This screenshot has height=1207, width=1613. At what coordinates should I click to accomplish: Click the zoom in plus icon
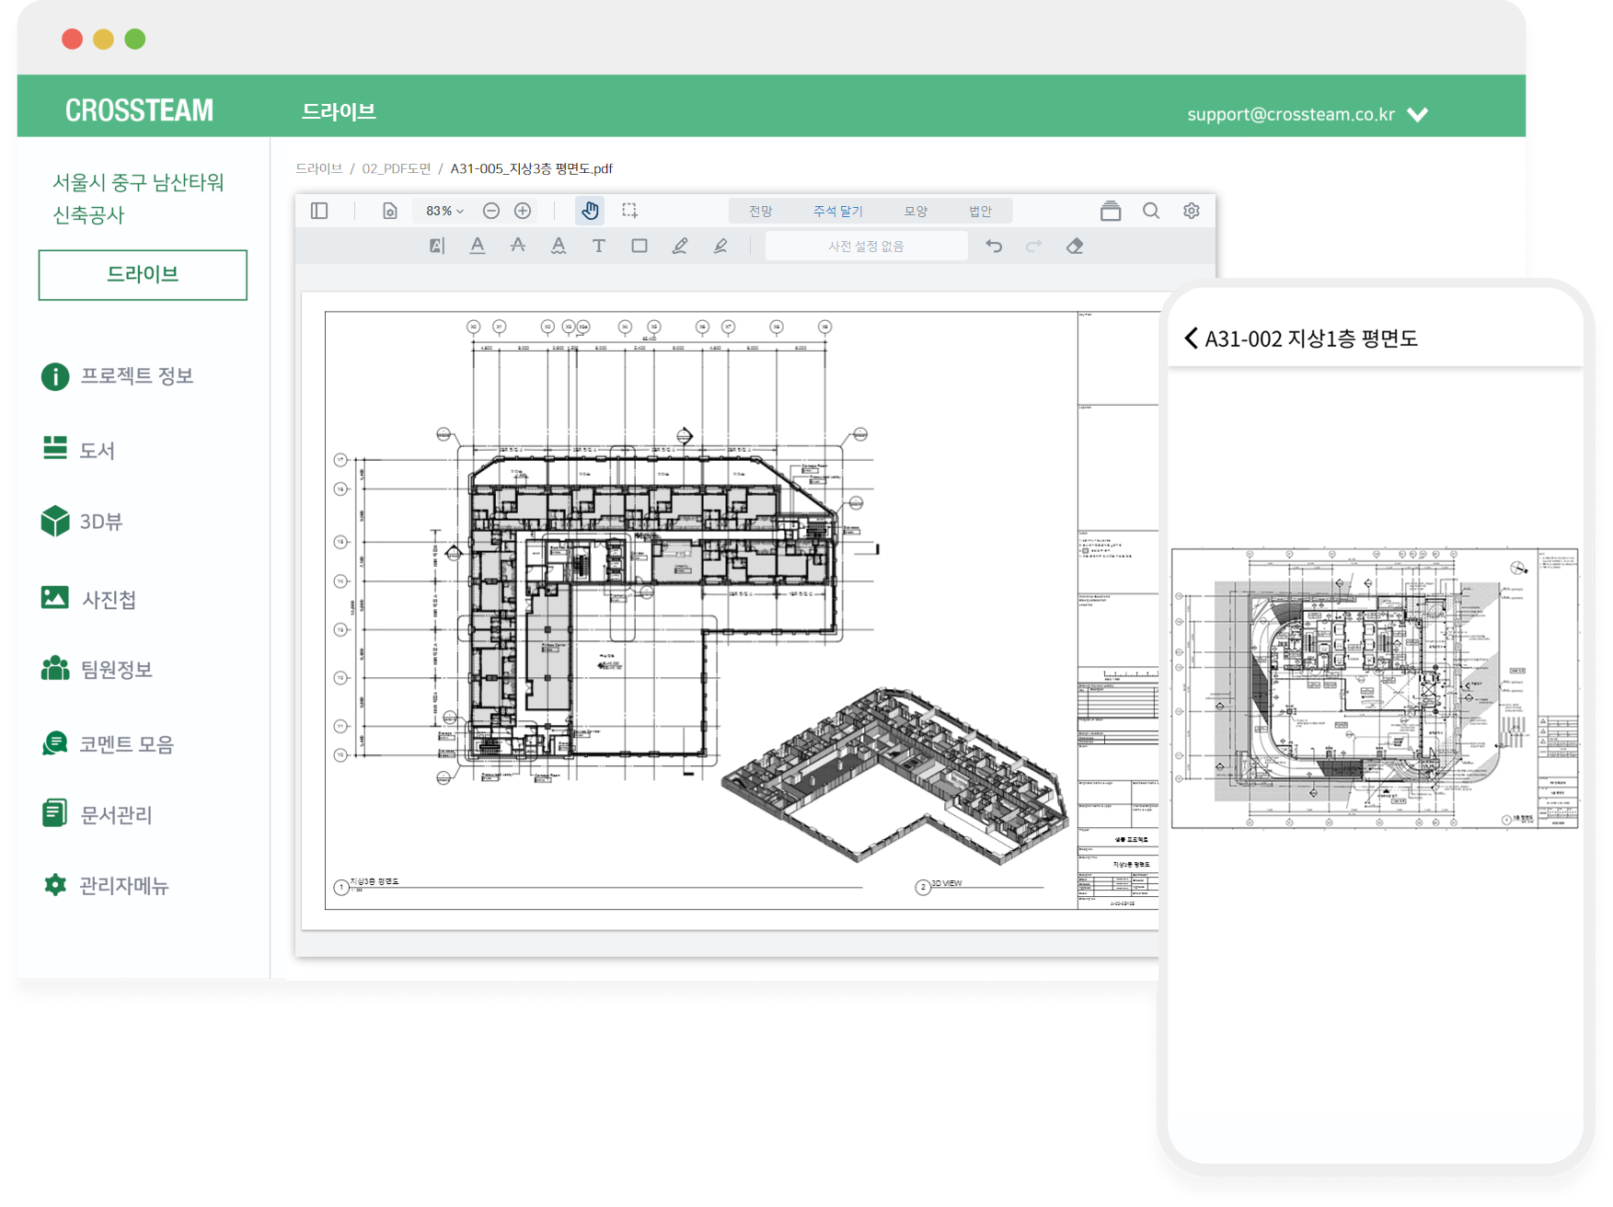pyautogui.click(x=523, y=211)
